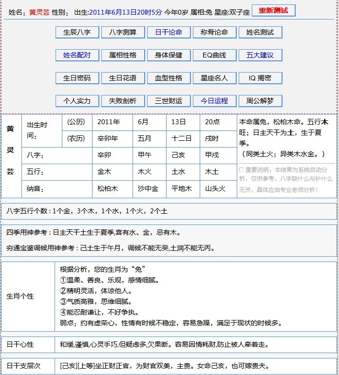The width and height of the screenshot is (339, 375).
Task: Click the 出生时间 label cell
Action: (42, 131)
